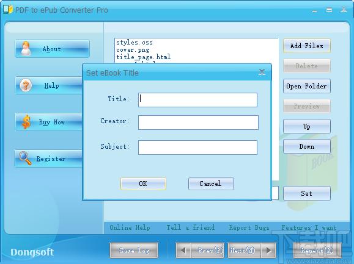Click the left arrow beside Prev
The height and width of the screenshot is (264, 354).
(x=183, y=250)
